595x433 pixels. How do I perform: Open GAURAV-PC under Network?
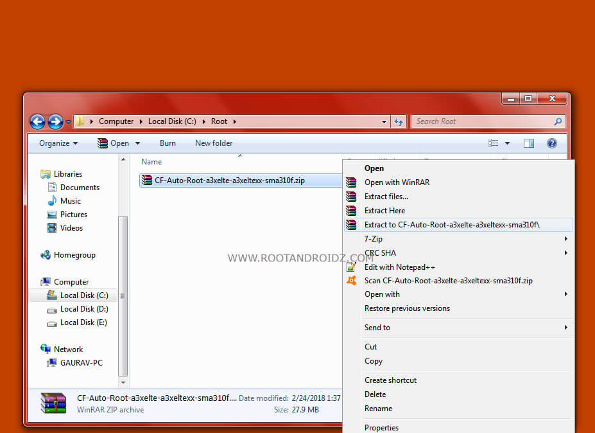[x=74, y=363]
